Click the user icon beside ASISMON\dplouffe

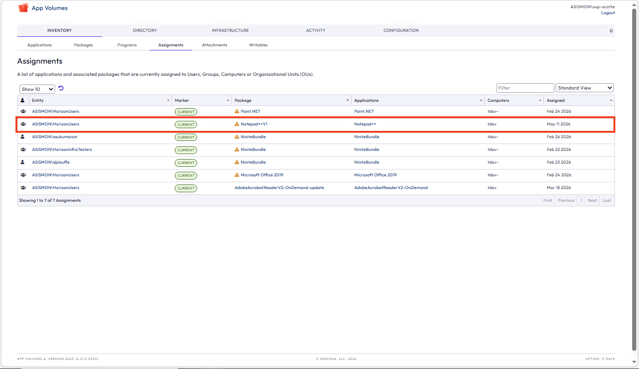[23, 162]
